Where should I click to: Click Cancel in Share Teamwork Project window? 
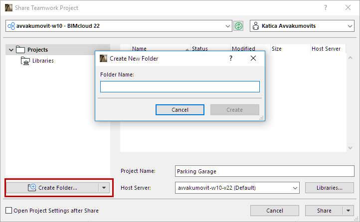(x=275, y=211)
